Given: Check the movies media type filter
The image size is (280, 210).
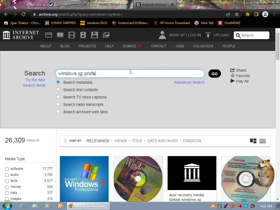Looking at the screenshot, I should coord(7,187).
